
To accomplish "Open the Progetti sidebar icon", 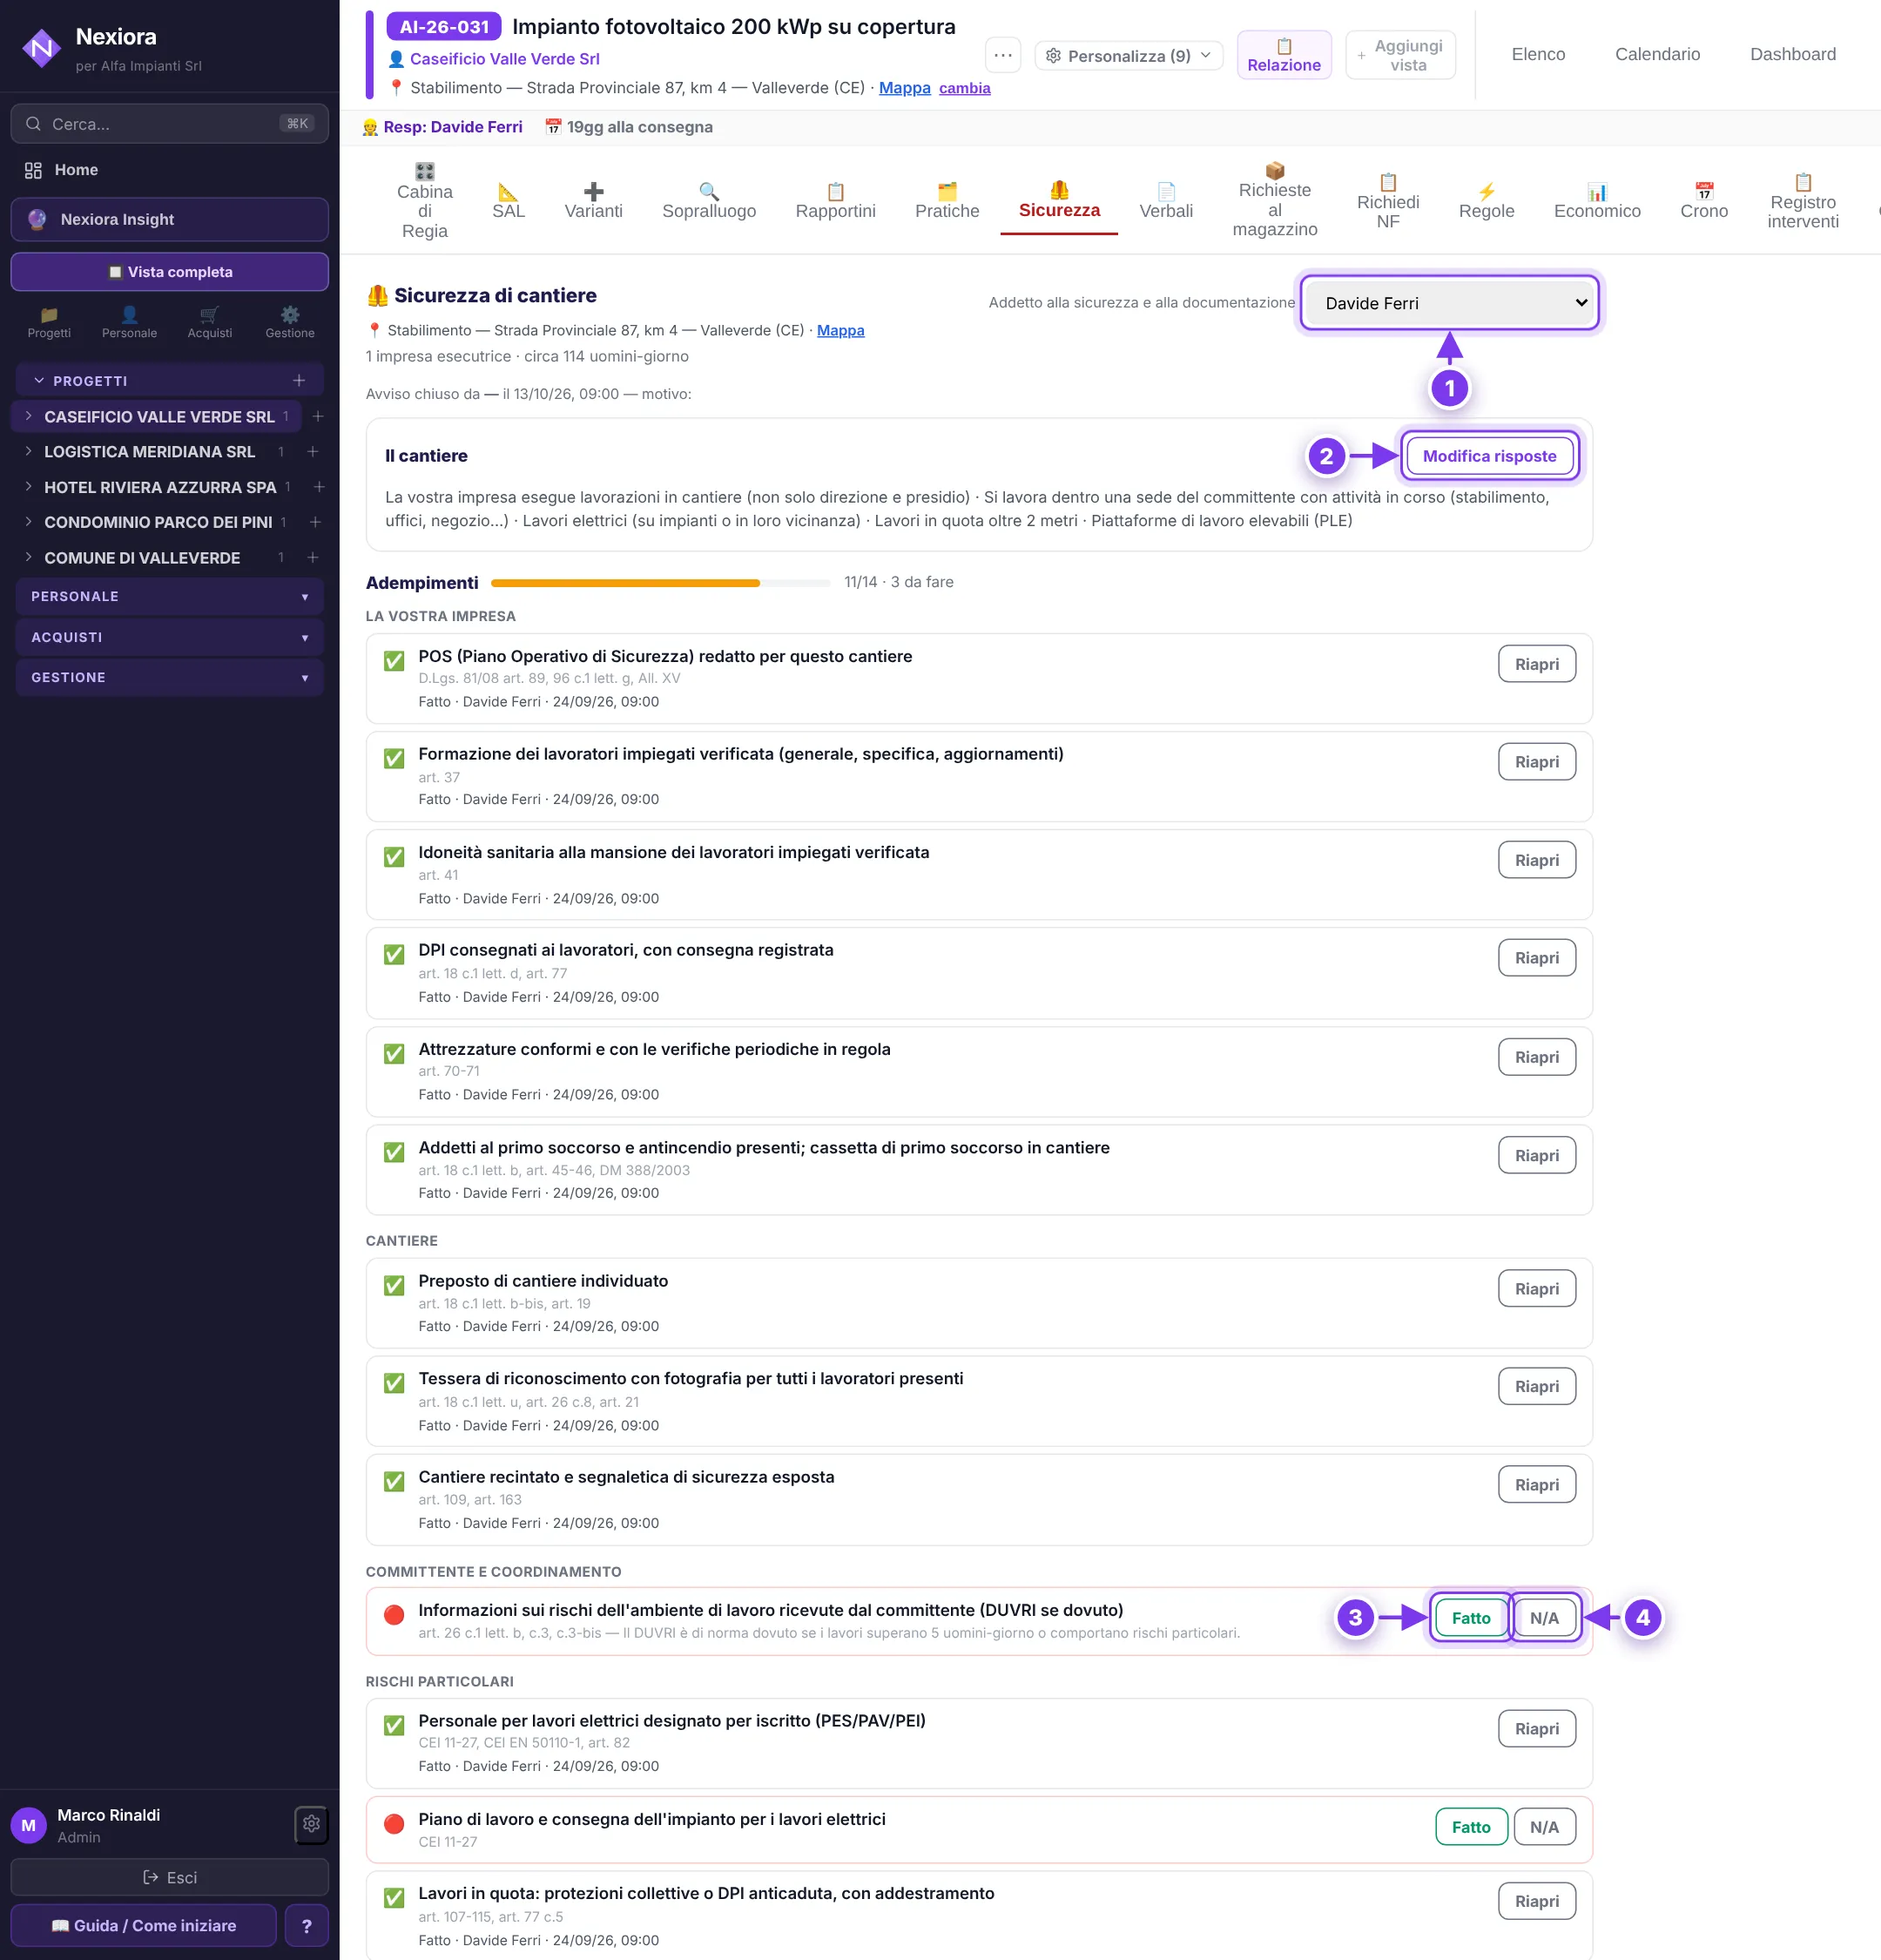I will click(x=49, y=322).
